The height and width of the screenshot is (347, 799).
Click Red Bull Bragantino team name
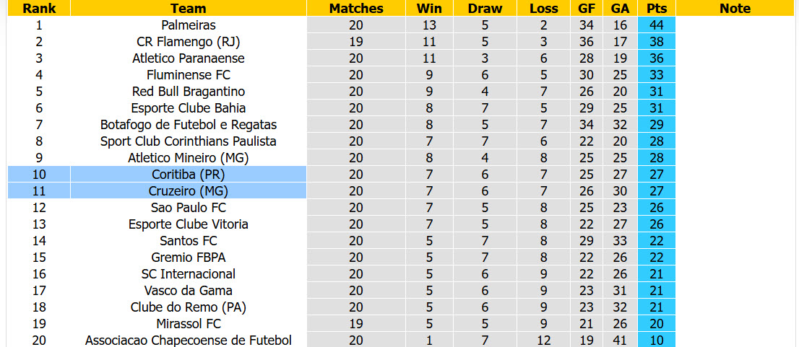coord(189,92)
